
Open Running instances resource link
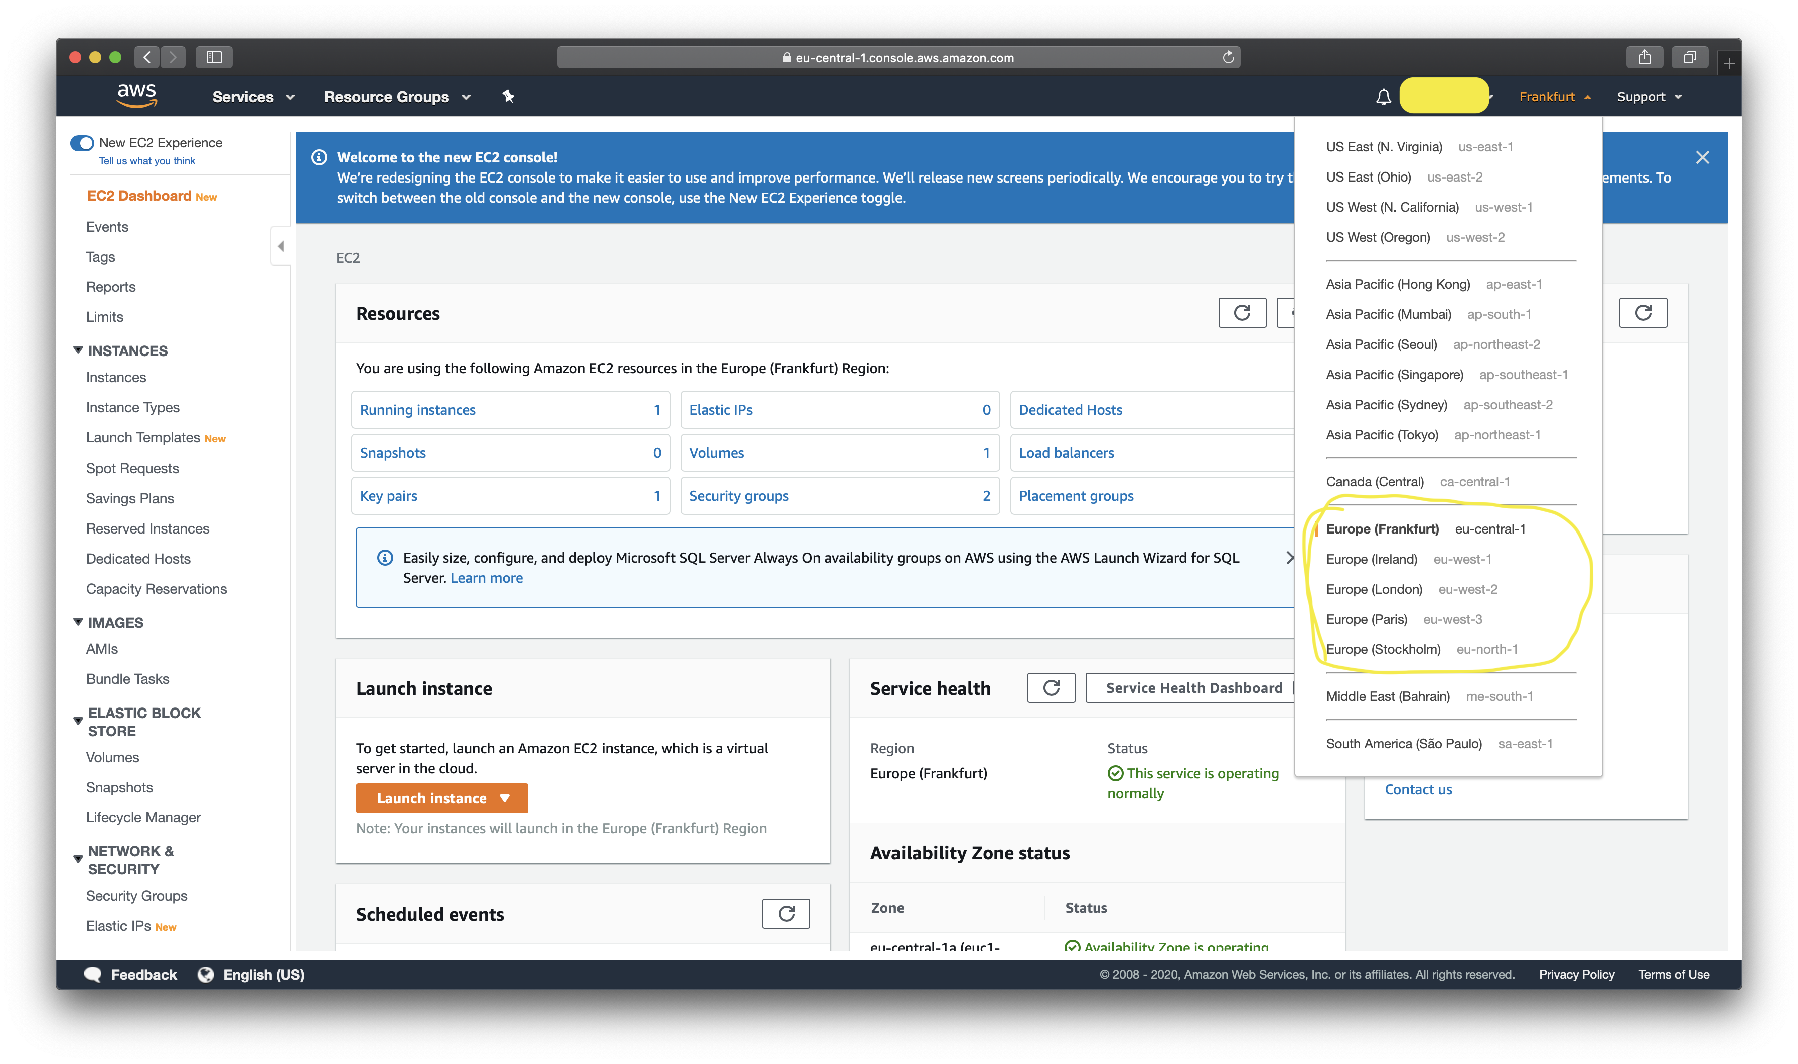tap(510, 409)
